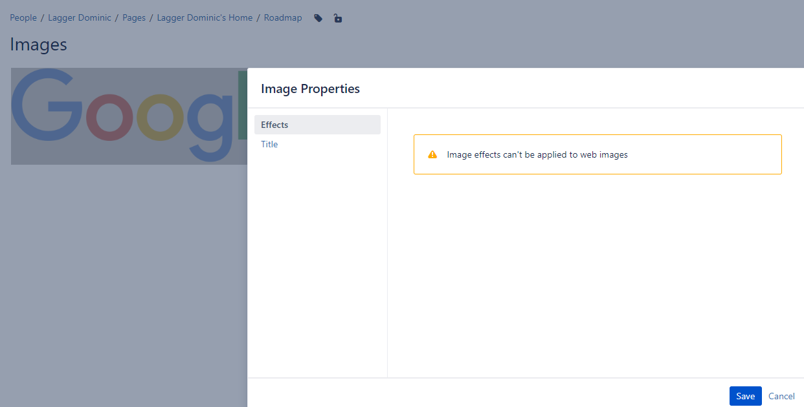Open the Roadmap page from the breadcrumb

pos(283,17)
